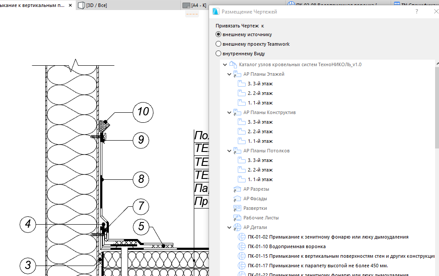The height and width of the screenshot is (276, 439).
Task: Click the 'АР Разрезы' section folder icon
Action: [237, 189]
